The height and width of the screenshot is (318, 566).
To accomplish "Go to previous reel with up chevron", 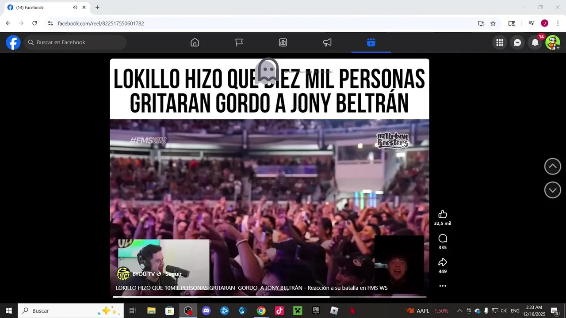I will (552, 167).
